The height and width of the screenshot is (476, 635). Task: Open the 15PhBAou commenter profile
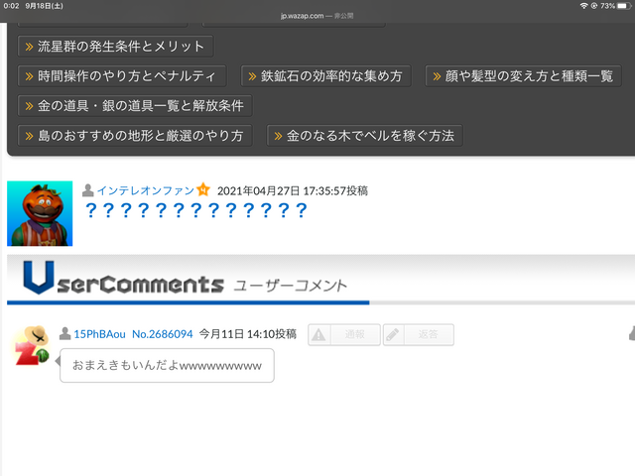(x=99, y=334)
